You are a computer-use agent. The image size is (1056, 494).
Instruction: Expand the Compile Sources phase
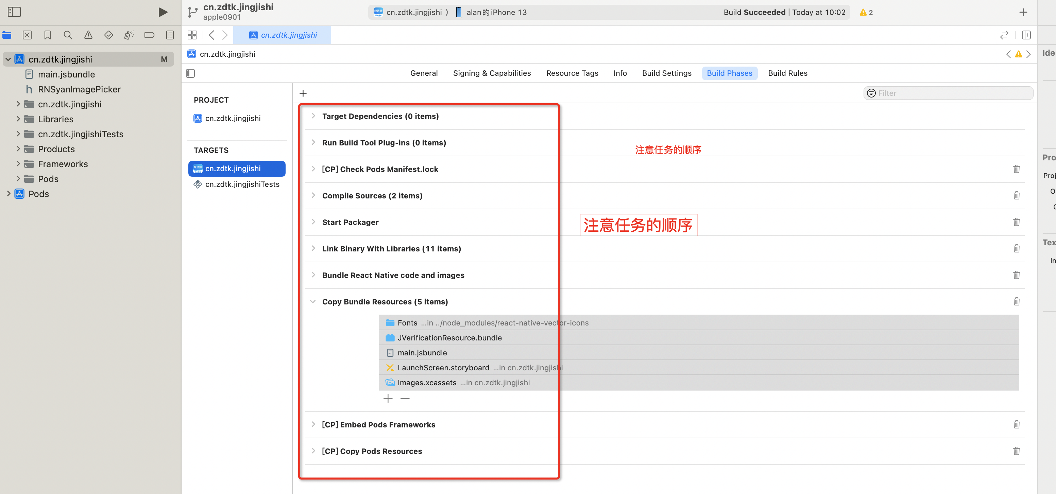tap(313, 195)
